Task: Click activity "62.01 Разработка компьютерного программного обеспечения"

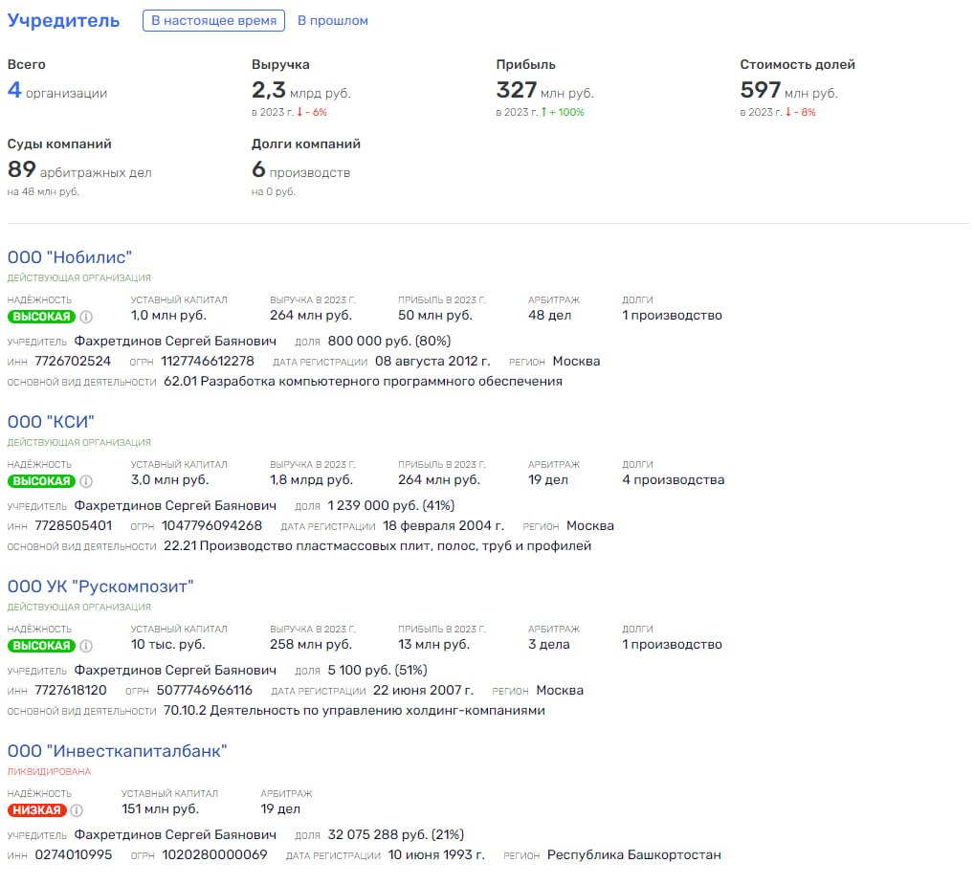Action: tap(363, 382)
